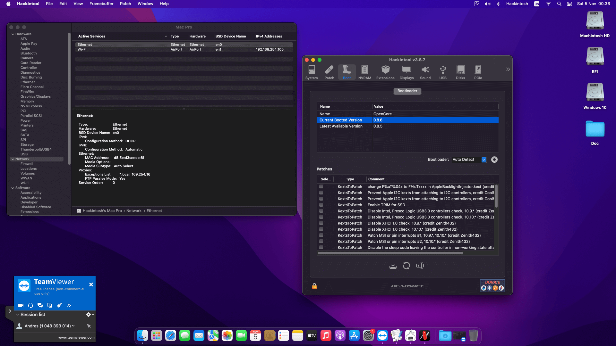
Task: Show more Hackintool toolbar items
Action: click(508, 69)
